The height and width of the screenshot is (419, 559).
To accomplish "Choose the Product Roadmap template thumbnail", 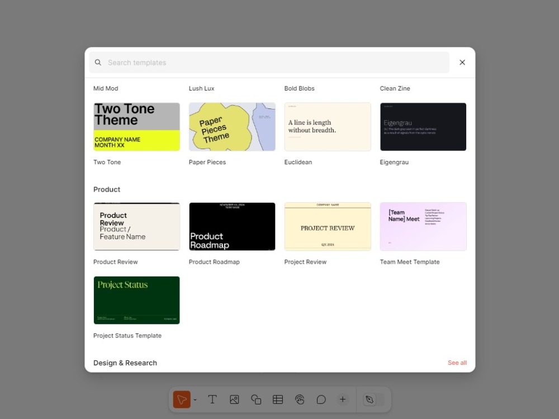I will tap(232, 227).
